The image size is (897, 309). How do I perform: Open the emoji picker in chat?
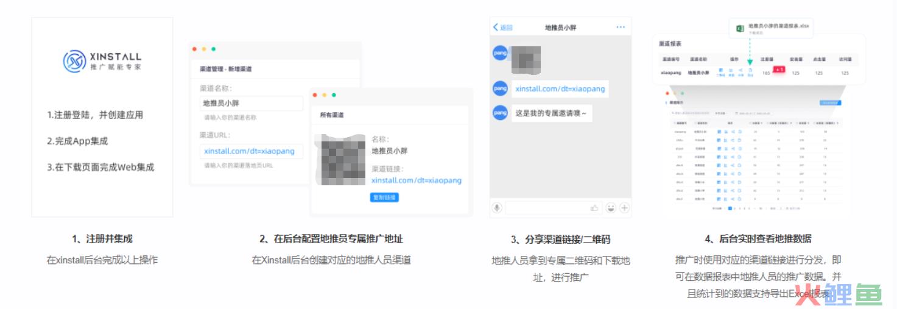click(610, 208)
